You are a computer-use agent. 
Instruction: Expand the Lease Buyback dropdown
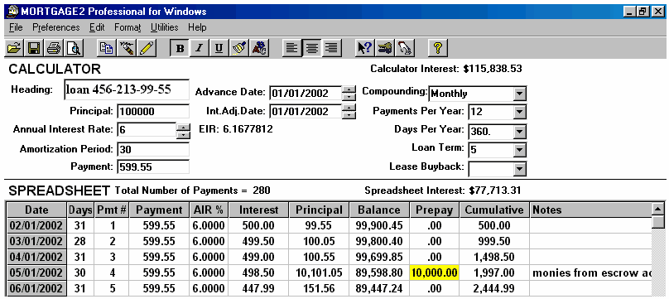520,168
